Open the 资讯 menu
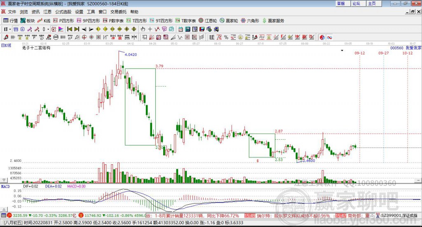 point(35,12)
